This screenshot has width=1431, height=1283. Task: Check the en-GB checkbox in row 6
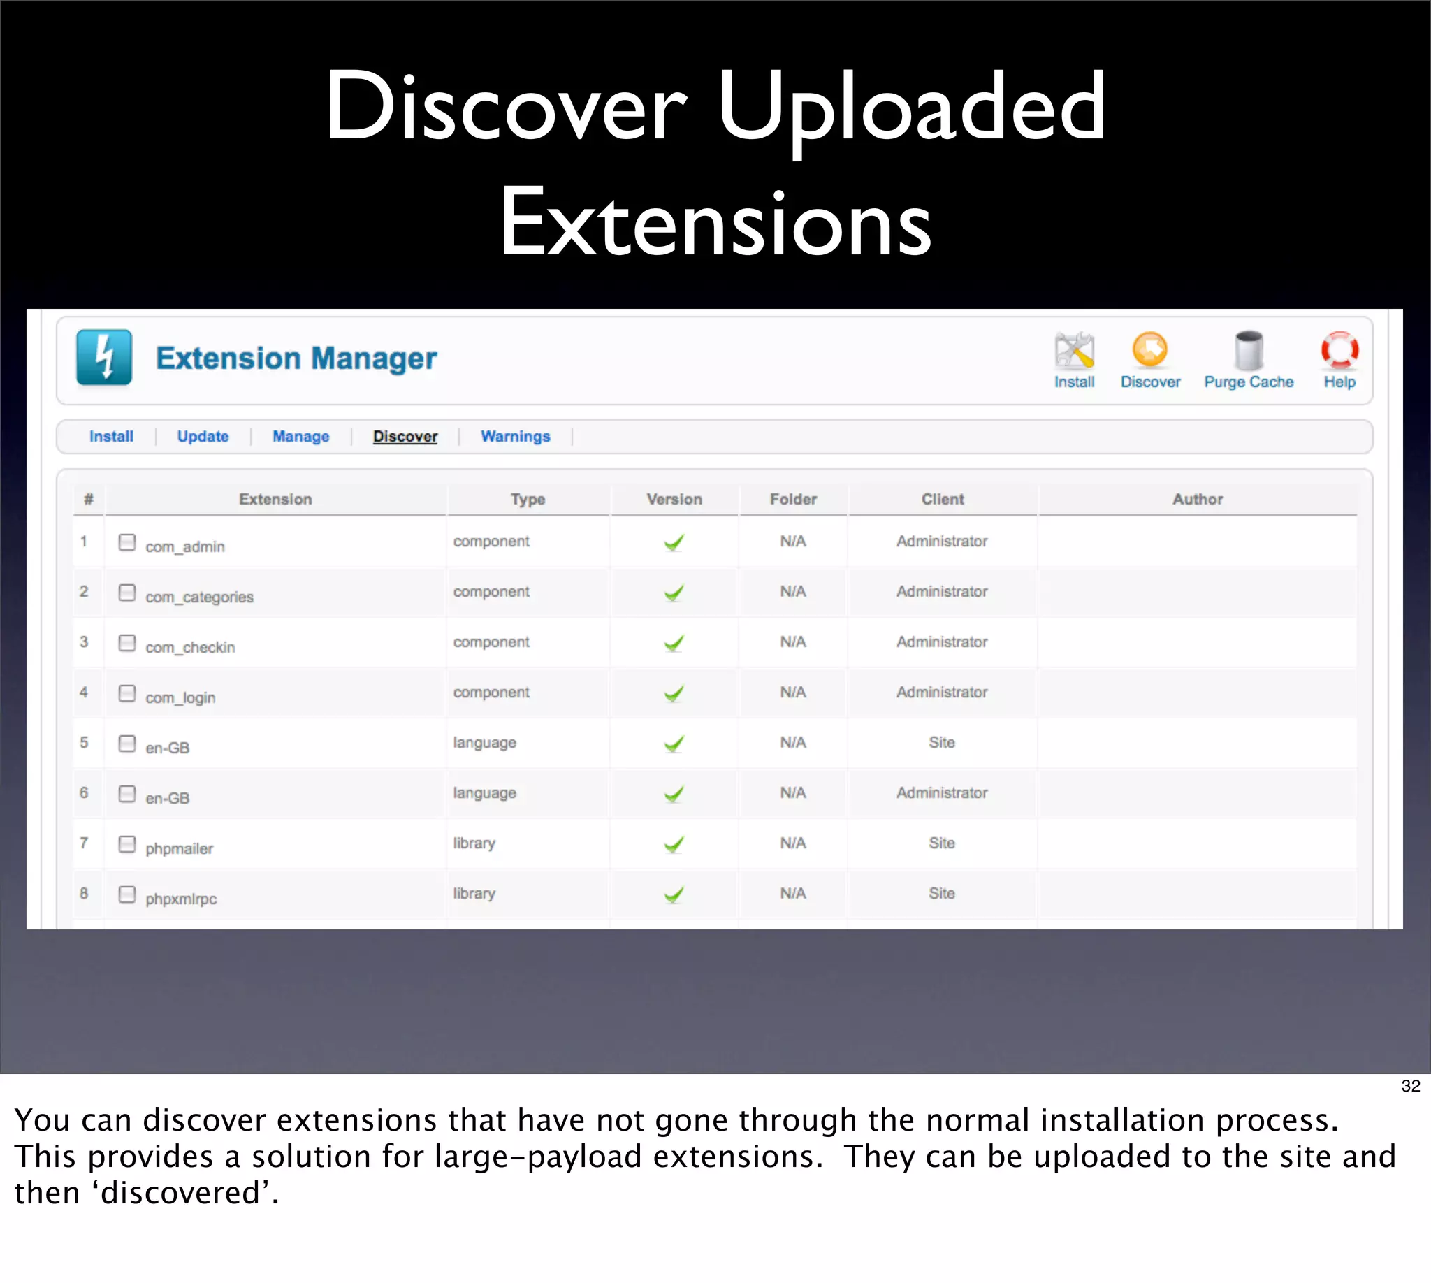click(127, 794)
